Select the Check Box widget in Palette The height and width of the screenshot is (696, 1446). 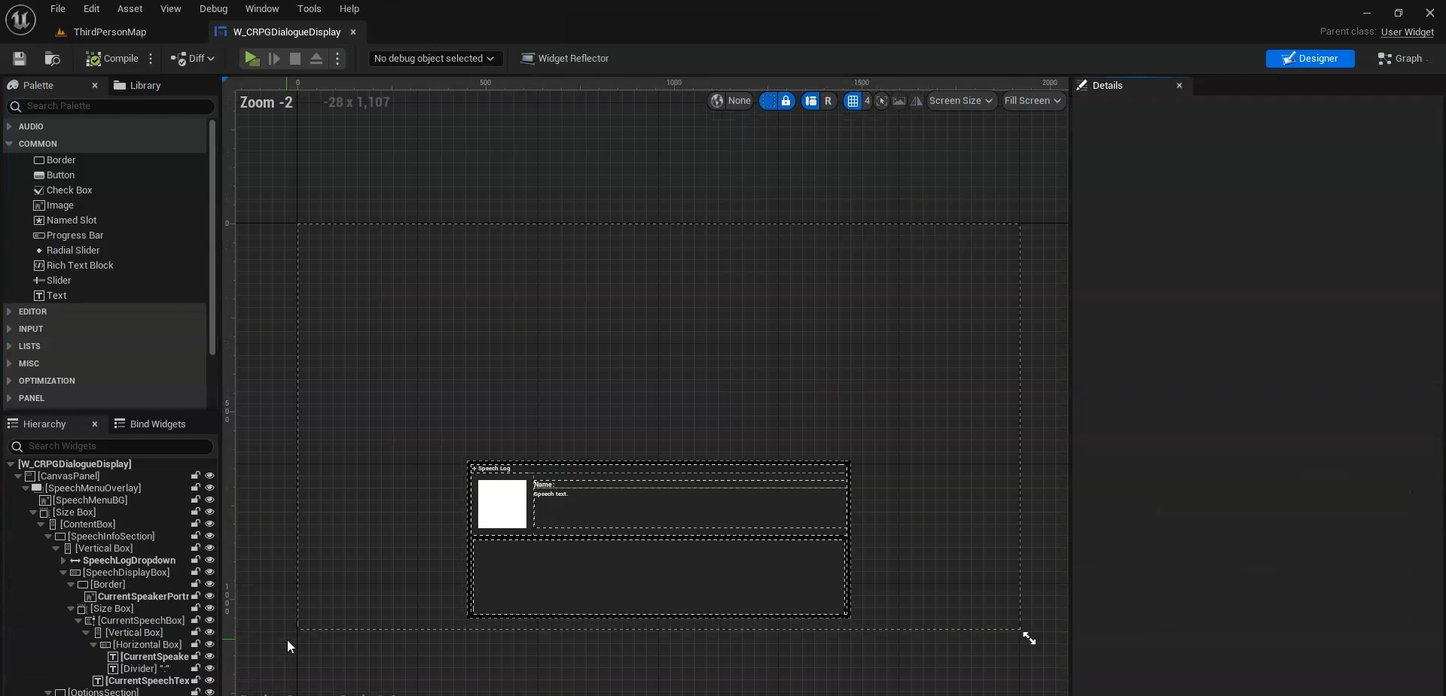(x=63, y=190)
